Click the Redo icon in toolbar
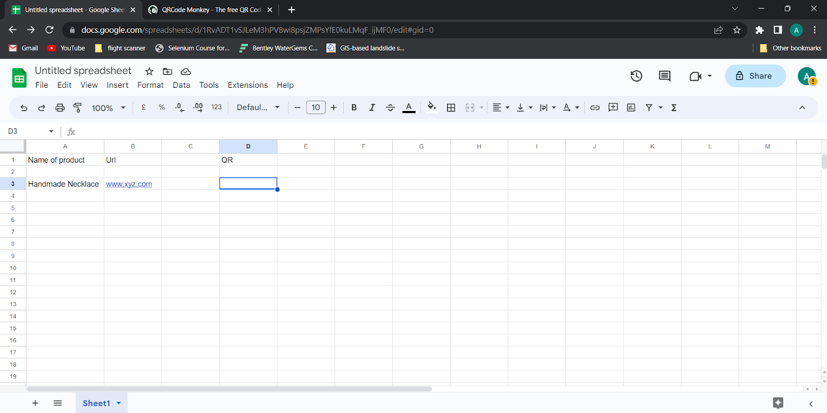The image size is (827, 413). 42,108
